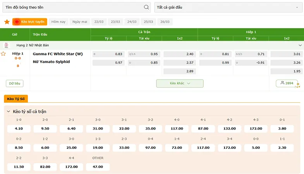This screenshot has height=174, width=304.
Task: Open the Kèo Tỷ Số tab
Action: click(x=16, y=99)
